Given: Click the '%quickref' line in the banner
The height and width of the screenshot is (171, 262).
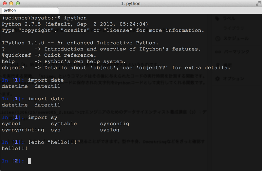Looking at the screenshot, I should (x=49, y=55).
